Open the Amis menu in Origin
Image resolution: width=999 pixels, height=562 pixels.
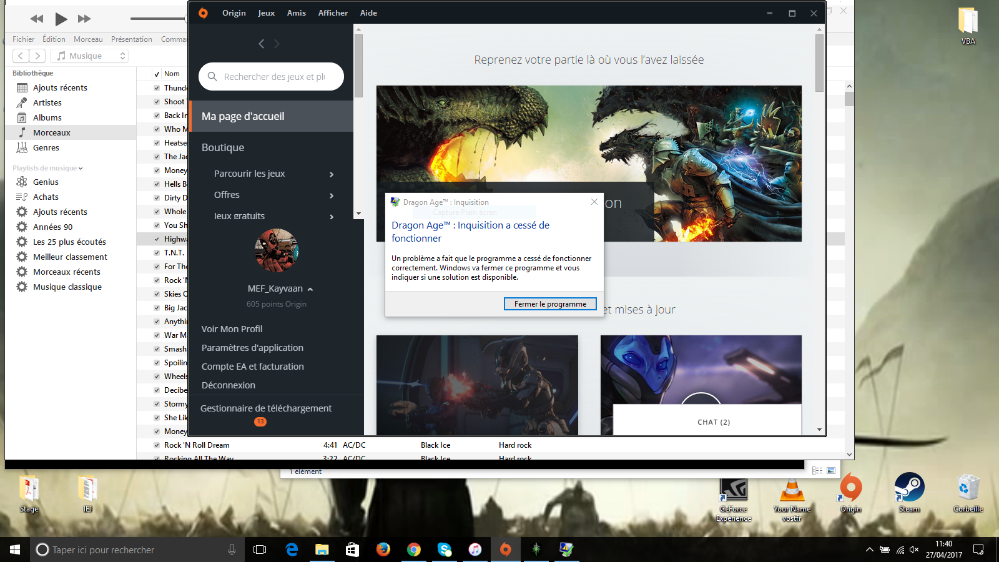click(x=296, y=13)
